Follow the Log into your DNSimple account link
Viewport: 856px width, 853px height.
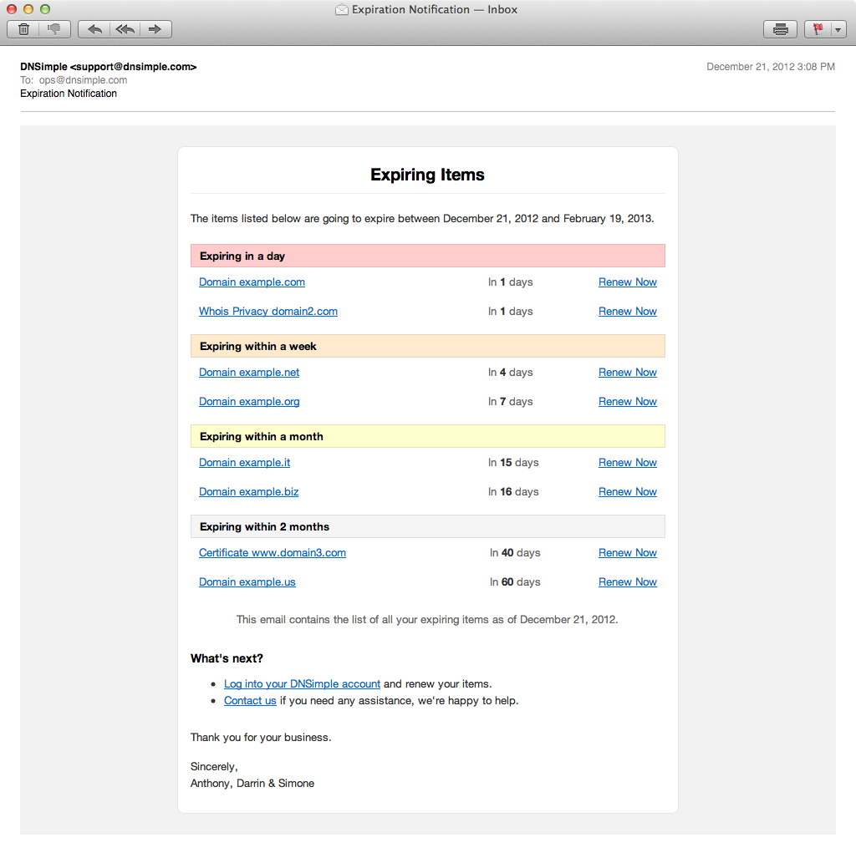click(302, 683)
